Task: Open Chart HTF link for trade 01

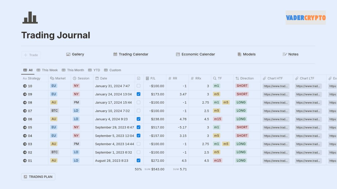Action: 276,161
